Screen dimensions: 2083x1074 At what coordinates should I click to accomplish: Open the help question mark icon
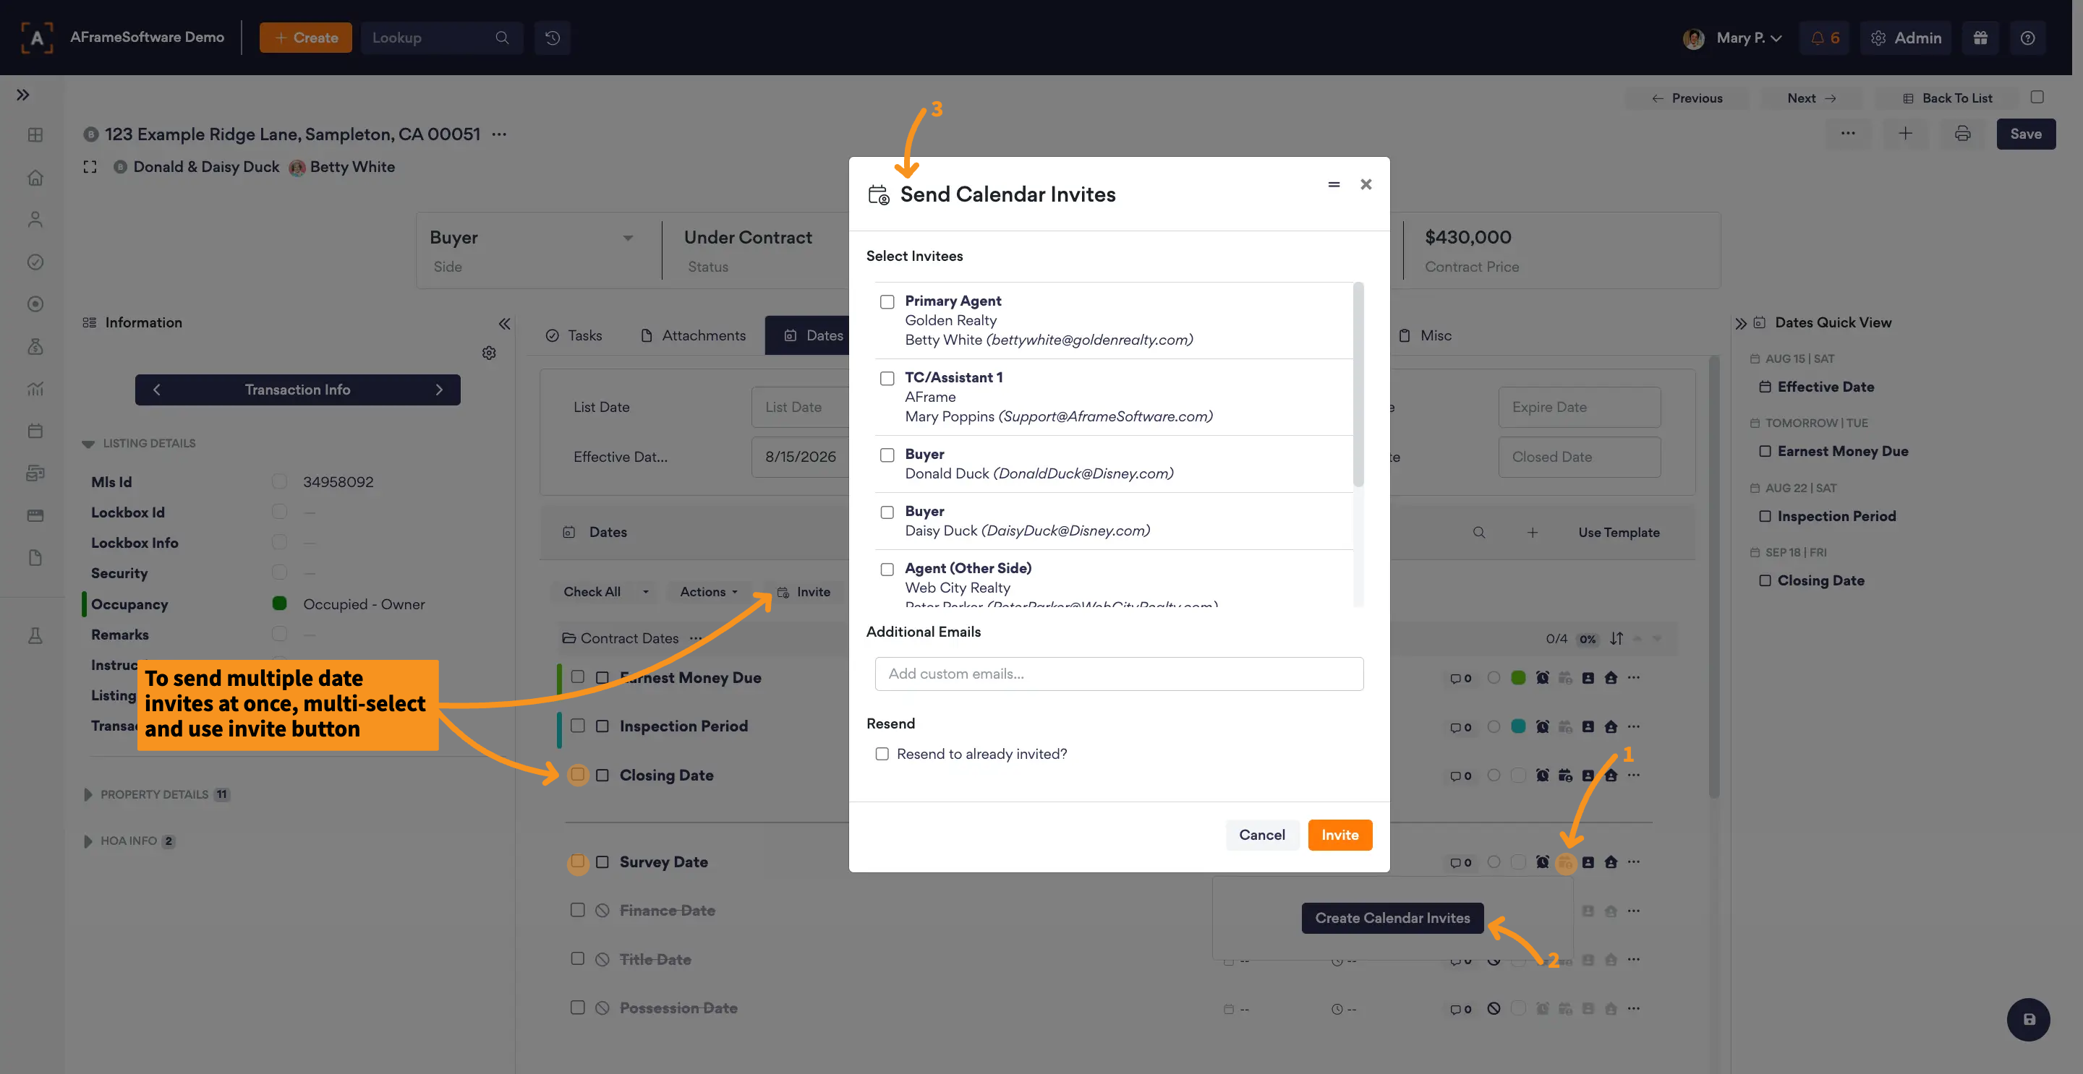[x=2027, y=38]
